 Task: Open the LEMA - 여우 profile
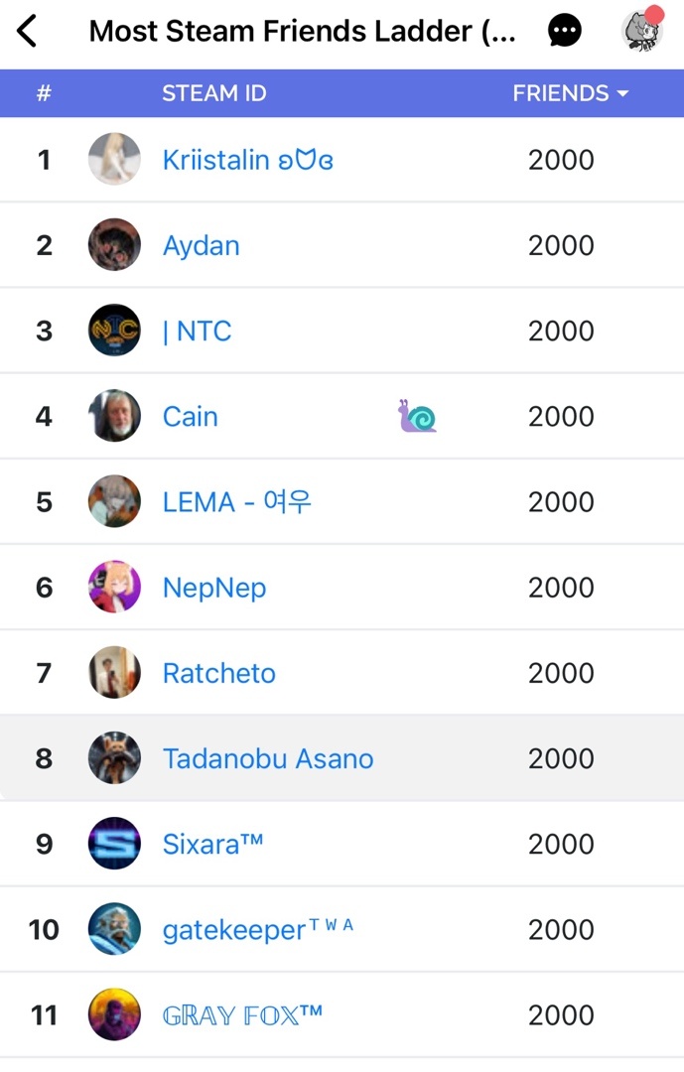tap(237, 502)
